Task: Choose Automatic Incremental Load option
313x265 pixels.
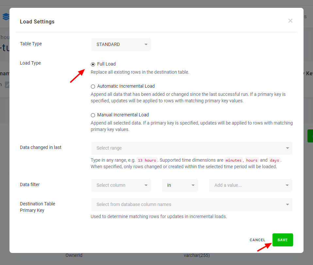Action: 93,86
